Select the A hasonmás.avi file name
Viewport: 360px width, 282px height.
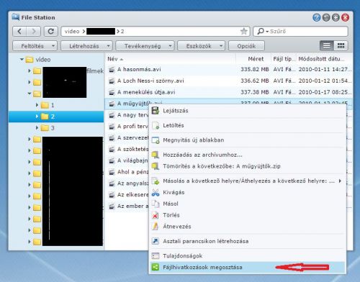point(139,69)
